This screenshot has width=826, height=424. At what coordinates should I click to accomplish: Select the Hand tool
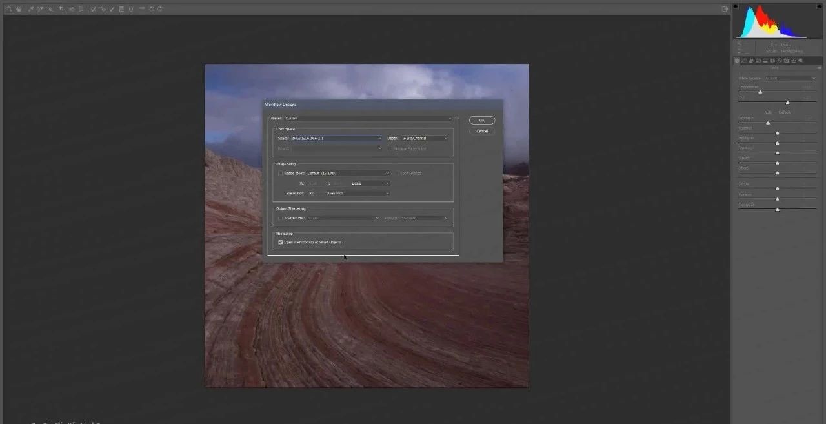pyautogui.click(x=19, y=9)
